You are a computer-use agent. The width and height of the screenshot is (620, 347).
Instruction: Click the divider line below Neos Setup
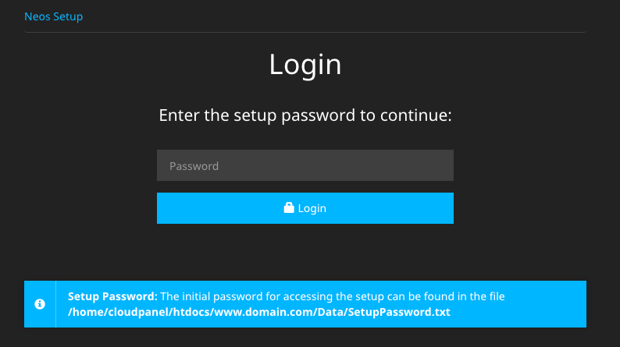(305, 32)
